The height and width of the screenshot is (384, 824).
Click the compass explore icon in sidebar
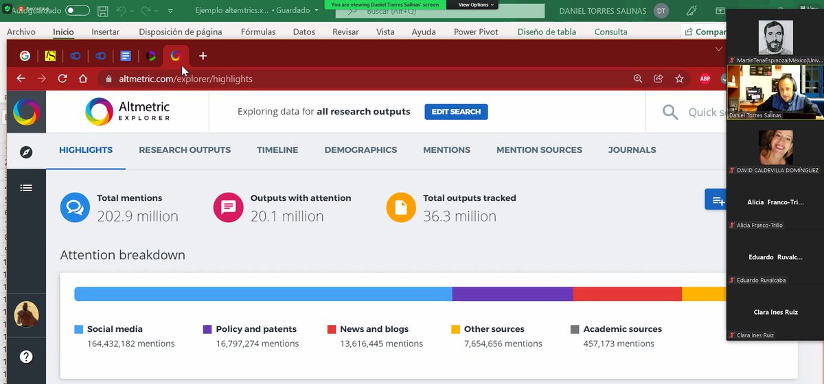(26, 152)
